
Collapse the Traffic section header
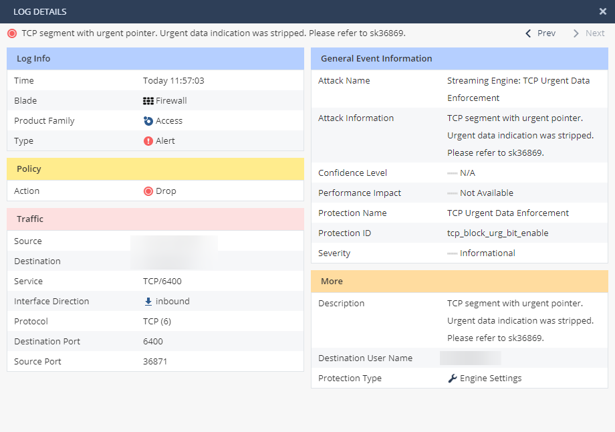(x=155, y=219)
